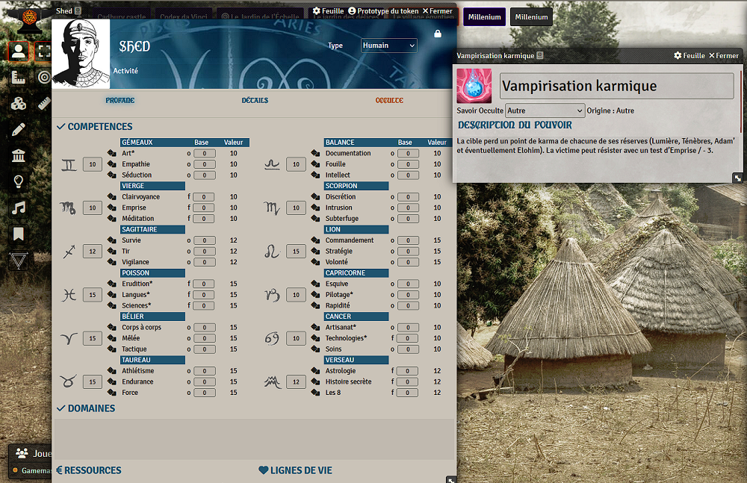Click the Base input field for Clairvoyance

click(x=204, y=197)
